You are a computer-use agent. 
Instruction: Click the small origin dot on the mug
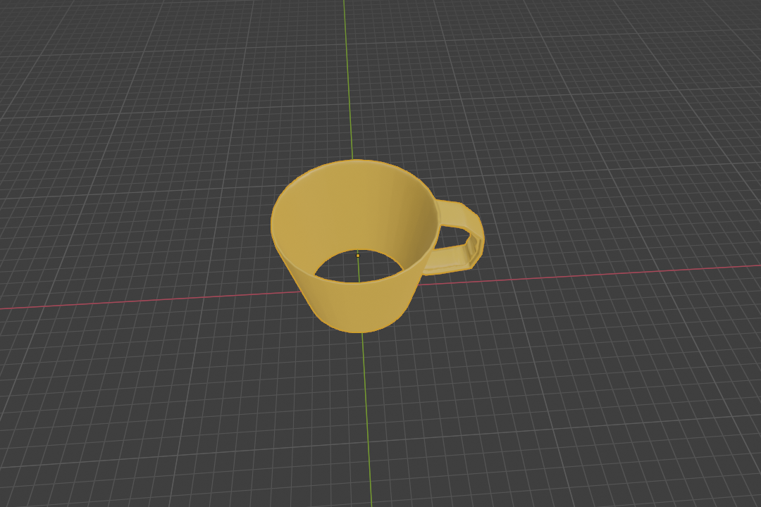[358, 255]
